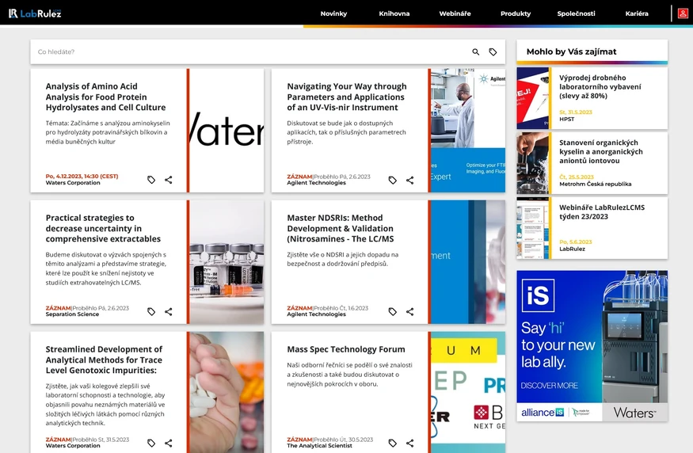Screen dimensions: 693x453
Task: Go to Webináře section
Action: (455, 13)
